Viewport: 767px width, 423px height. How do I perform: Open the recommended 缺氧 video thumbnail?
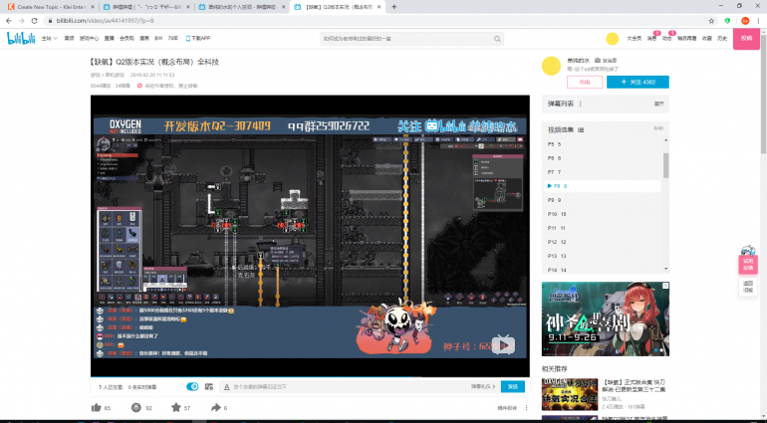[x=570, y=394]
